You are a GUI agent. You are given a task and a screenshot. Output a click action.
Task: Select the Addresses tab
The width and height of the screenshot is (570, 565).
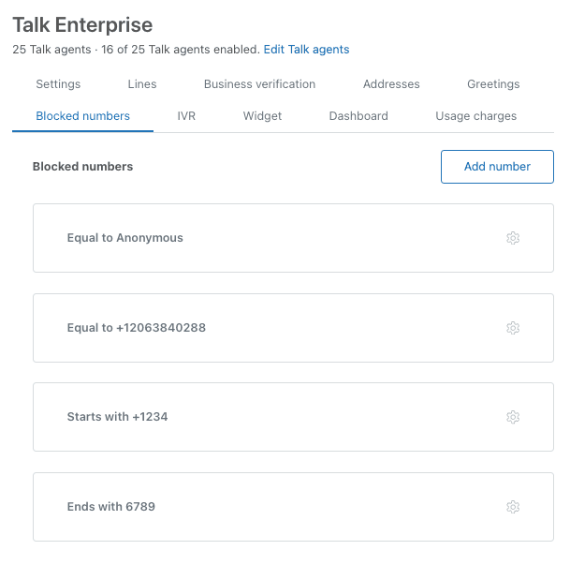tap(391, 84)
